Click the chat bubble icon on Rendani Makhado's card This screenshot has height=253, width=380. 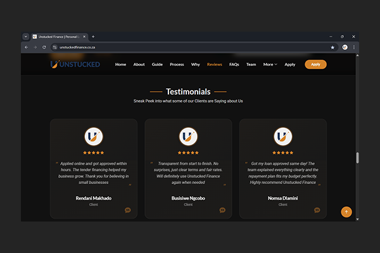tap(128, 210)
